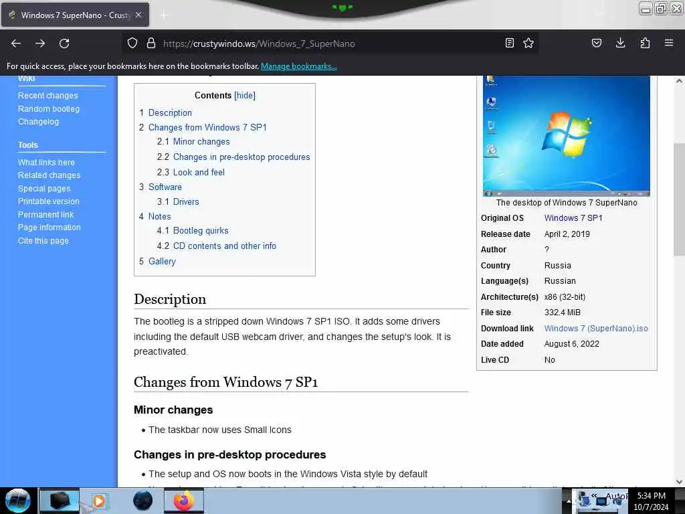Select the date added August 6, 2022
Screen dimensions: 685x514
pyautogui.click(x=571, y=344)
